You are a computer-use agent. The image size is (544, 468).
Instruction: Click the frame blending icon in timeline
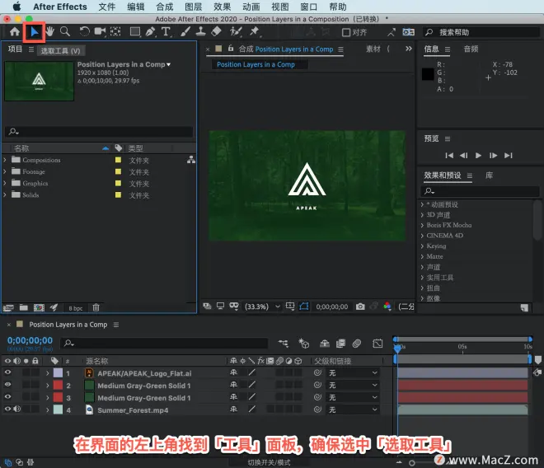point(340,344)
